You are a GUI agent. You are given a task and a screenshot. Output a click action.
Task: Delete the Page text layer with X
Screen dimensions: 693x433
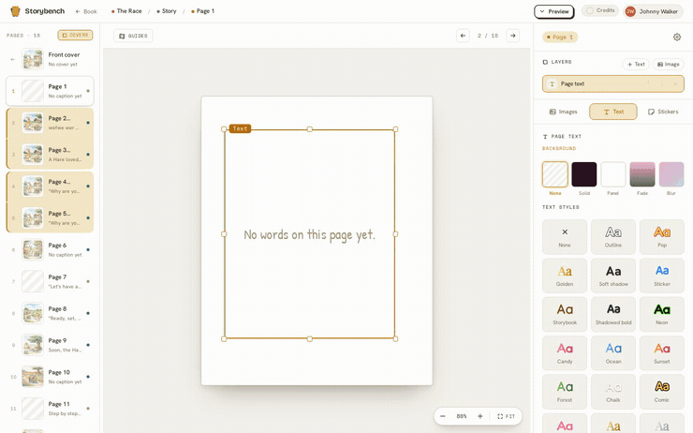click(x=675, y=83)
